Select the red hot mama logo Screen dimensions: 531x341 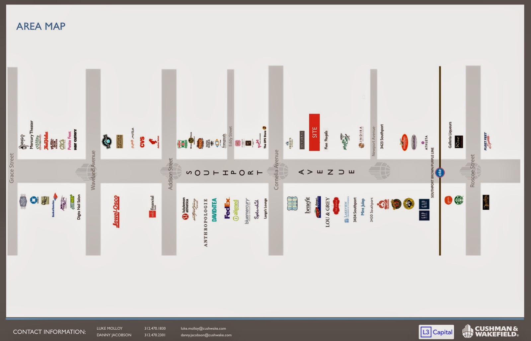tap(336, 206)
